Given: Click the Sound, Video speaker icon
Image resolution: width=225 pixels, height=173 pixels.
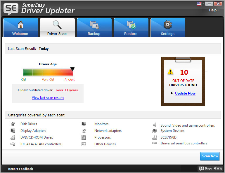Looking at the screenshot, I should [155, 125].
